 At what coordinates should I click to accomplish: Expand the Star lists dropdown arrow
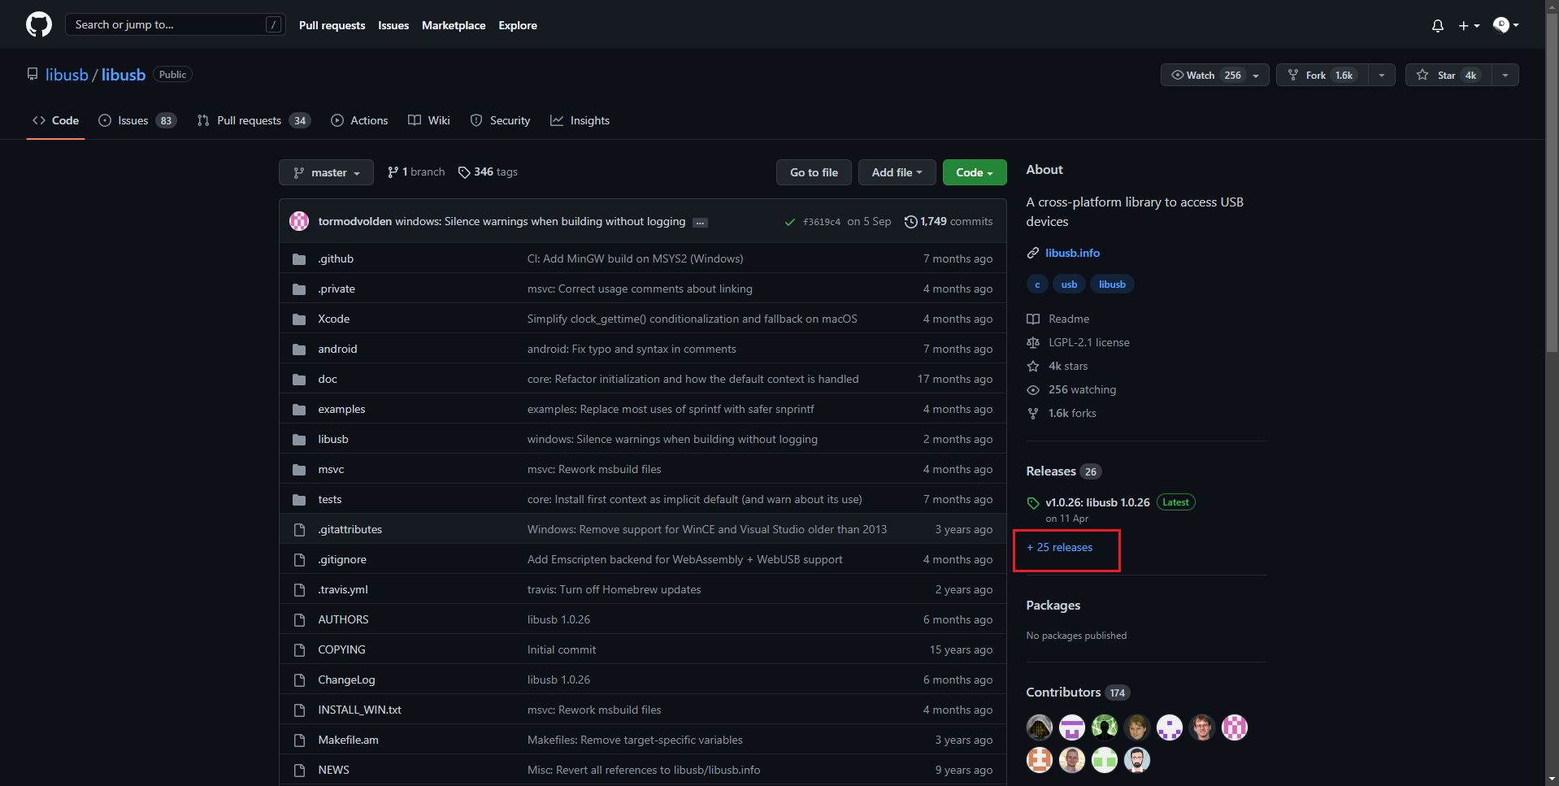(1505, 75)
